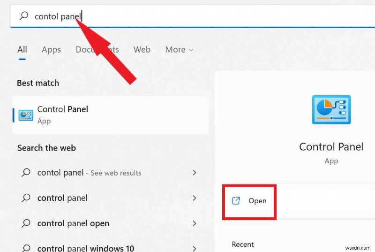Click the search magnifier icon in search box
This screenshot has width=375, height=252.
point(24,16)
